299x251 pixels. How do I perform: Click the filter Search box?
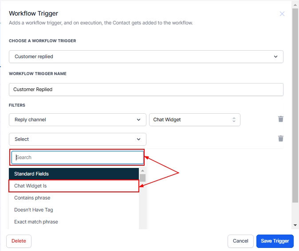click(x=77, y=157)
